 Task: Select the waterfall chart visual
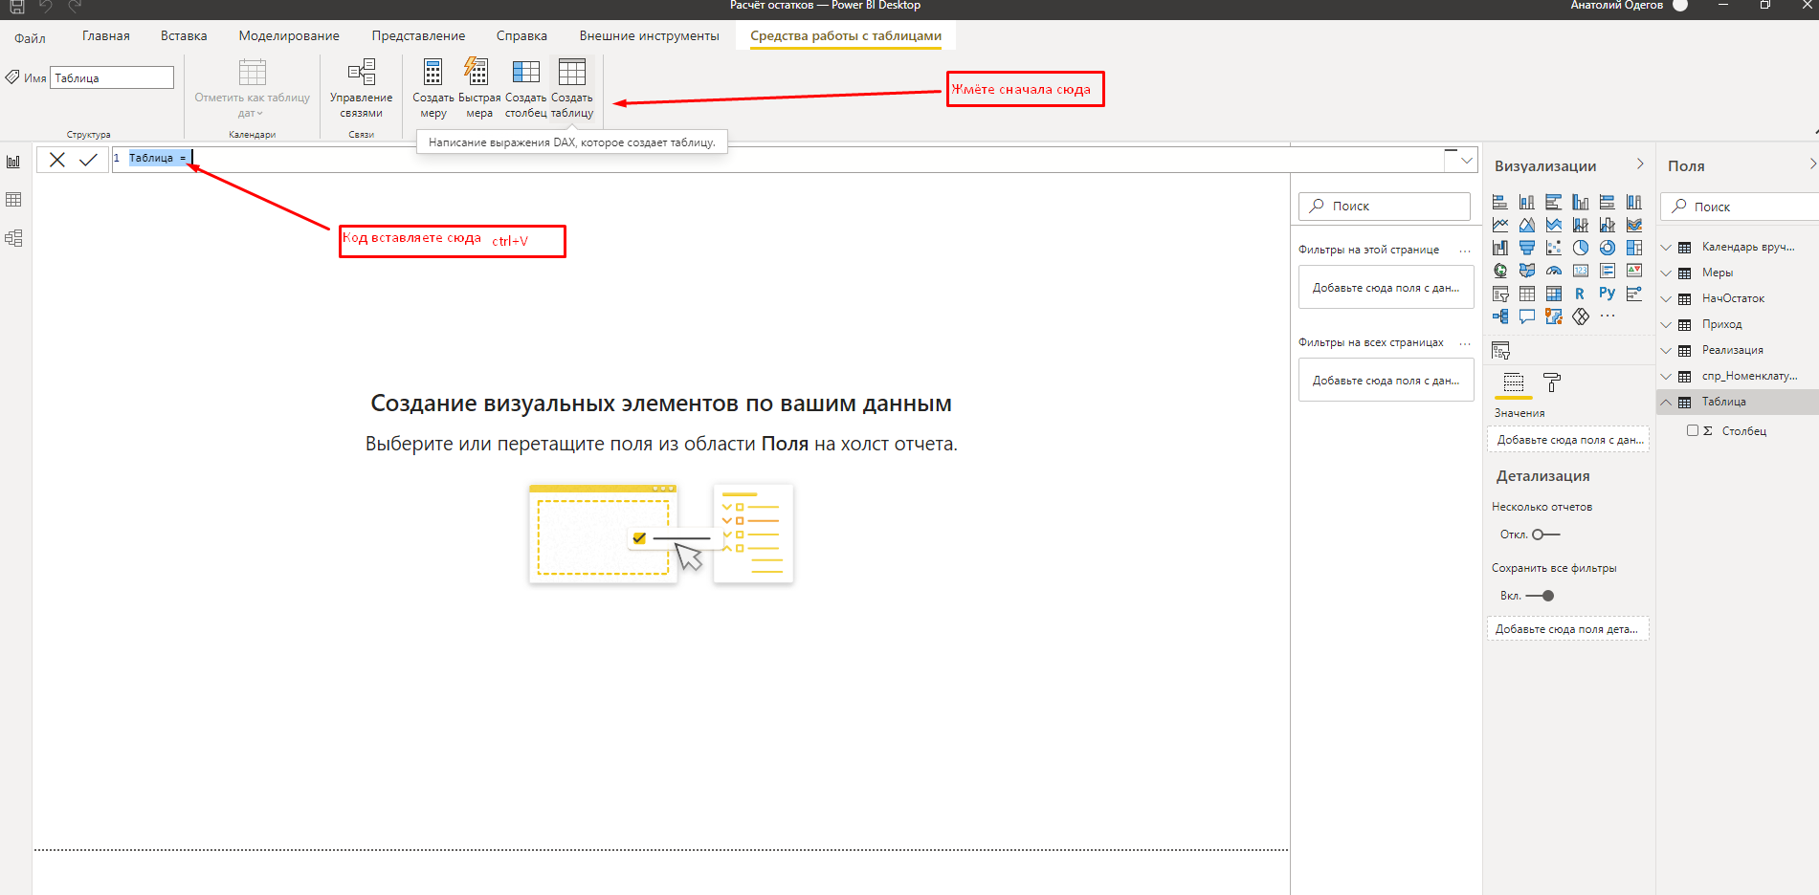point(1500,248)
